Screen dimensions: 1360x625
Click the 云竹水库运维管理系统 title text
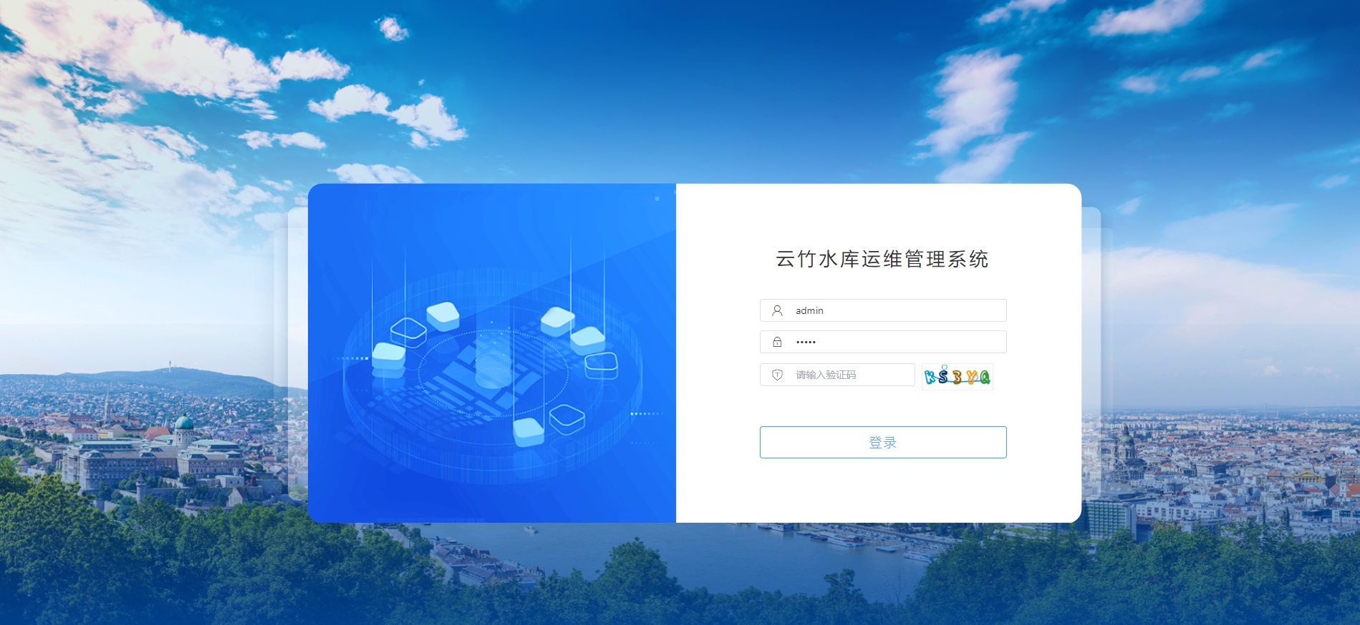click(882, 259)
